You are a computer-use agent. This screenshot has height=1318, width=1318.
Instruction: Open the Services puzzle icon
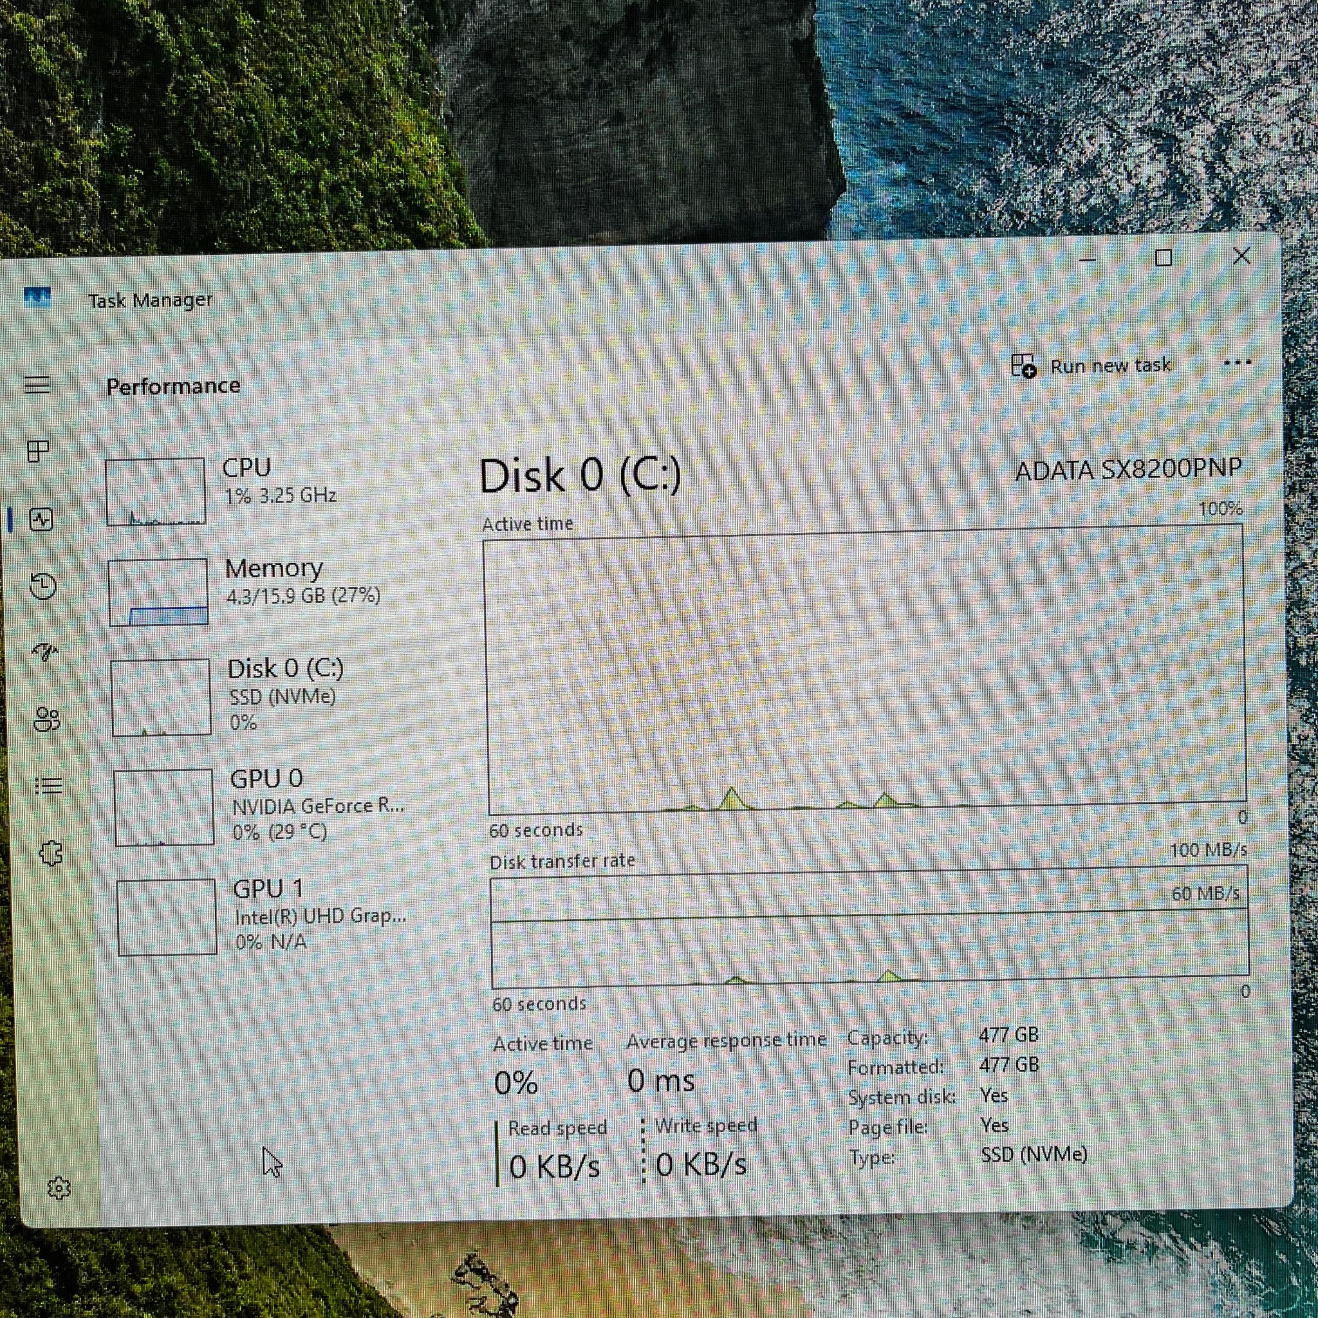(x=51, y=853)
